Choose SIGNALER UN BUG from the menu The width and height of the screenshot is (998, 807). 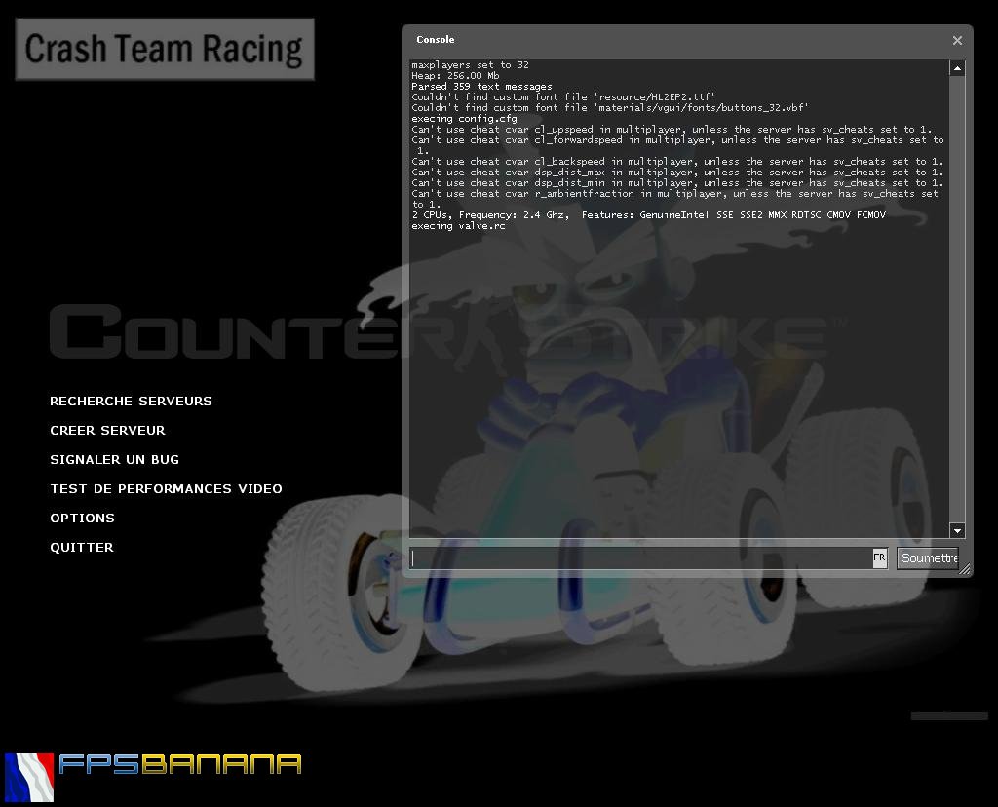113,459
